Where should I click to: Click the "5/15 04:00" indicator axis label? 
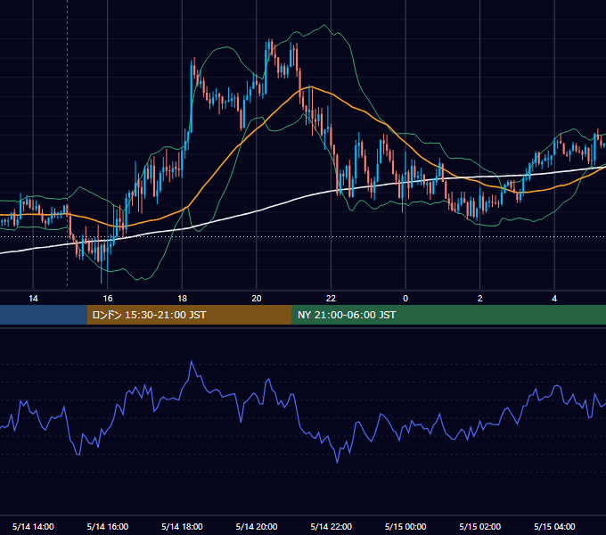point(554,526)
